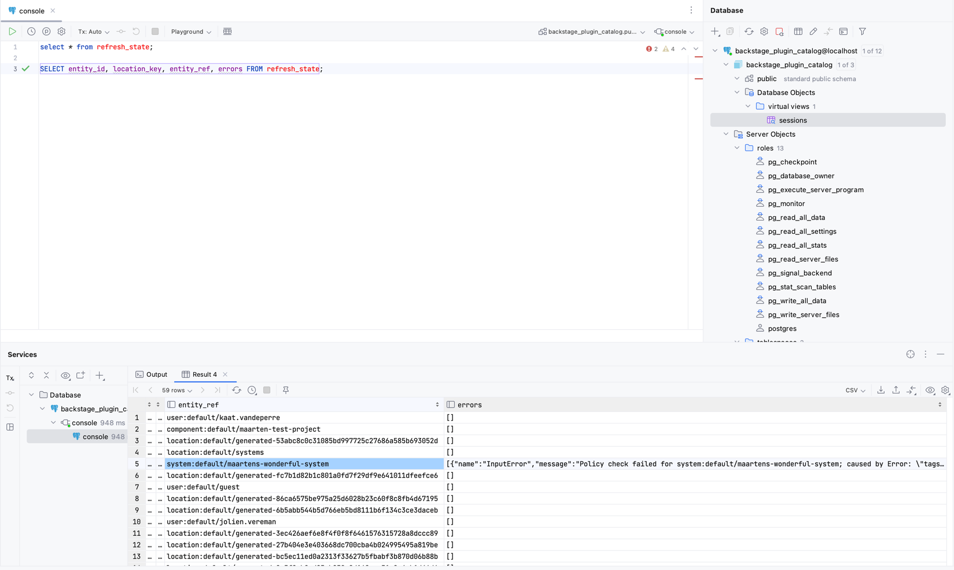The width and height of the screenshot is (954, 570).
Task: Open the CSV export format dropdown
Action: pyautogui.click(x=856, y=391)
